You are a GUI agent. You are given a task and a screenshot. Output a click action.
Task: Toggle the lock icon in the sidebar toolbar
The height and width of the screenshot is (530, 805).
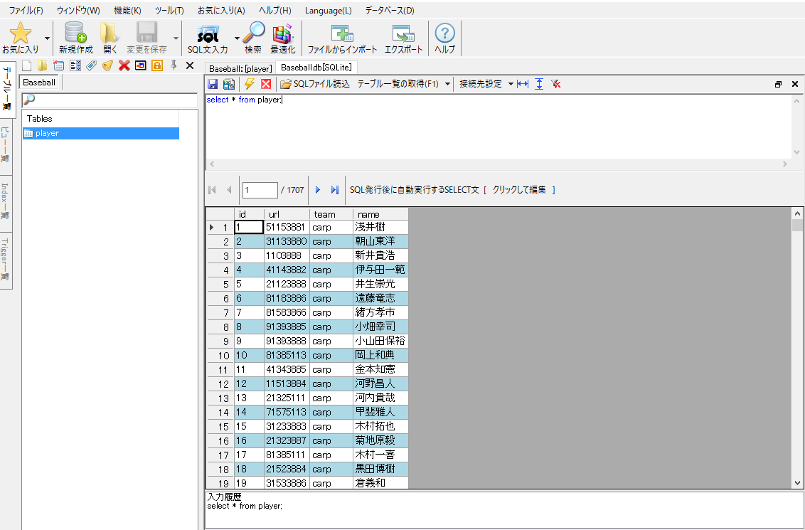pos(156,65)
